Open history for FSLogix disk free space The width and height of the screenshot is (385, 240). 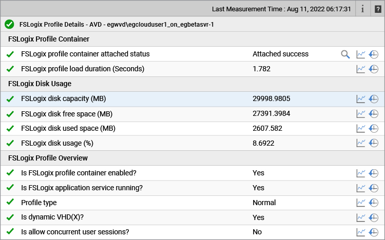[x=374, y=114]
